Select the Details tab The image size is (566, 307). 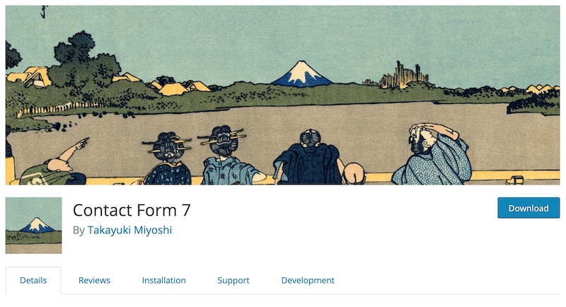(33, 280)
